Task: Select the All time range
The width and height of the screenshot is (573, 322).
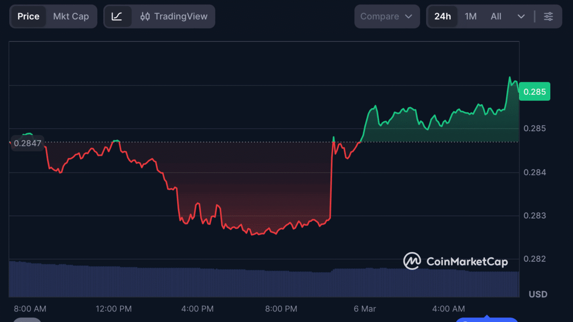Action: click(x=496, y=17)
